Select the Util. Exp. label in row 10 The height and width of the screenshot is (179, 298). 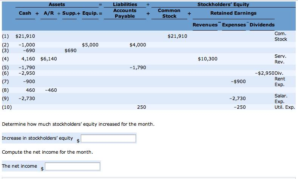coord(285,107)
